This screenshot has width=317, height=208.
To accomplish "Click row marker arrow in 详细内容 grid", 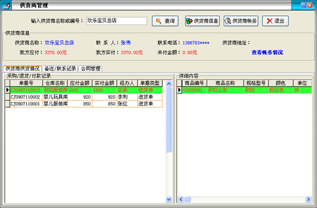I will pos(179,90).
